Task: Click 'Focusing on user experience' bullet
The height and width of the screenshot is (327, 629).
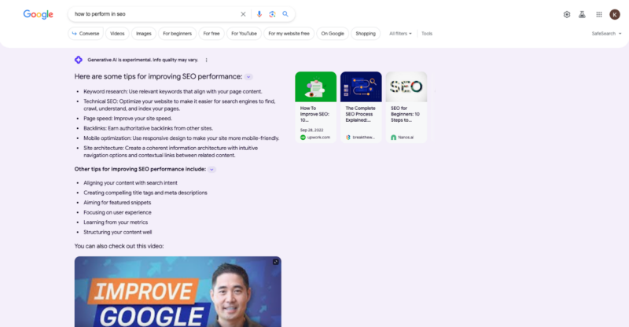Action: (117, 212)
